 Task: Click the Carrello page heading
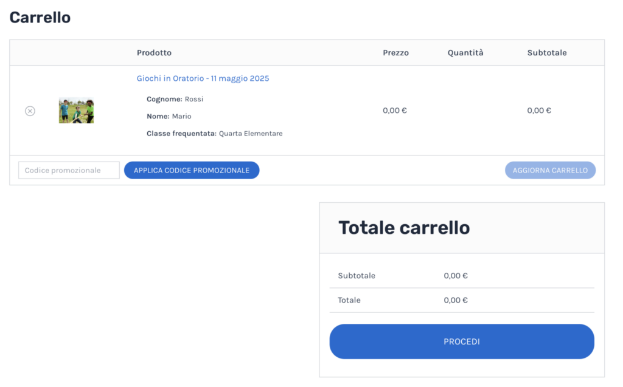pyautogui.click(x=40, y=18)
